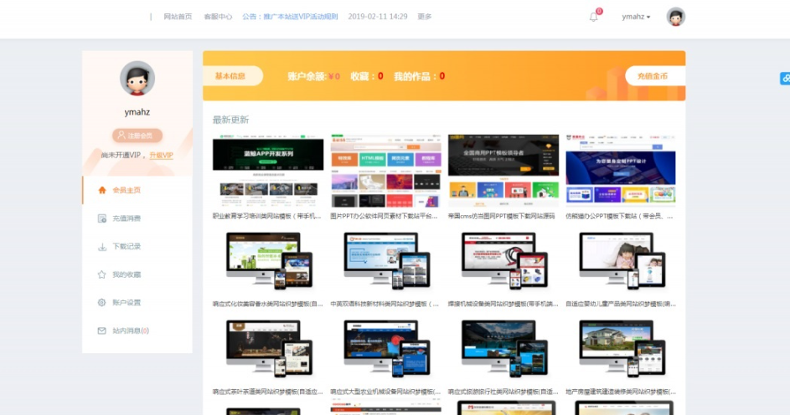
Task: Click the title 图片PPT办公软件网页素材下载站平台
Action: (384, 217)
